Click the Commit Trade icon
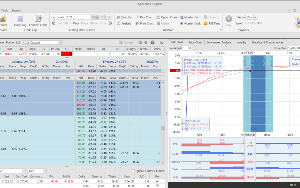 (x=38, y=19)
